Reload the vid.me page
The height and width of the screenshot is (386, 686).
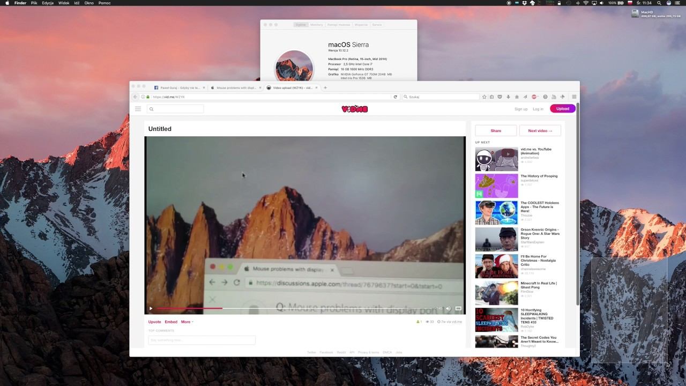[x=396, y=97]
